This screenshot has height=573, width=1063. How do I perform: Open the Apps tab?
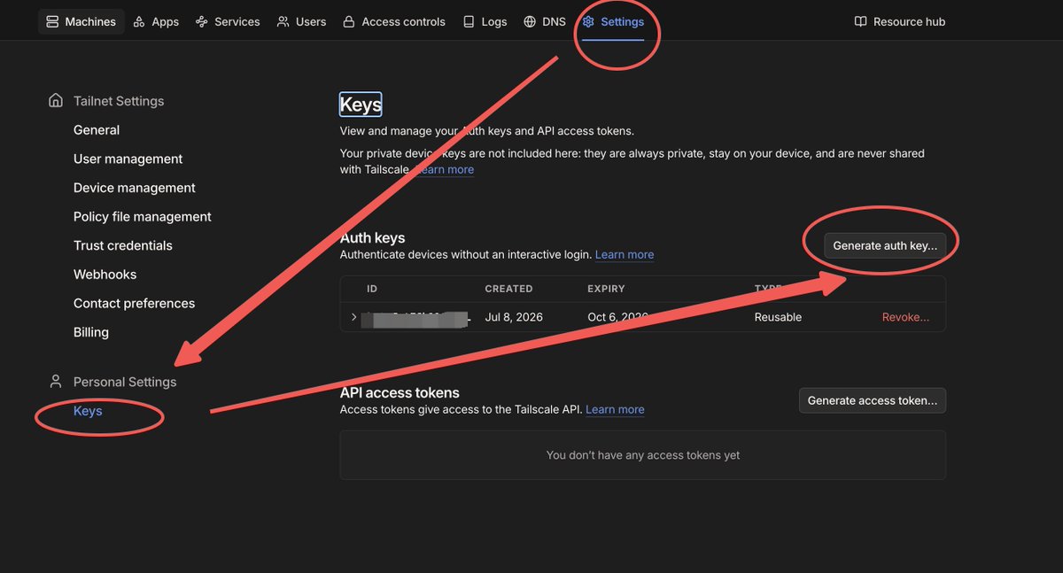pyautogui.click(x=156, y=21)
